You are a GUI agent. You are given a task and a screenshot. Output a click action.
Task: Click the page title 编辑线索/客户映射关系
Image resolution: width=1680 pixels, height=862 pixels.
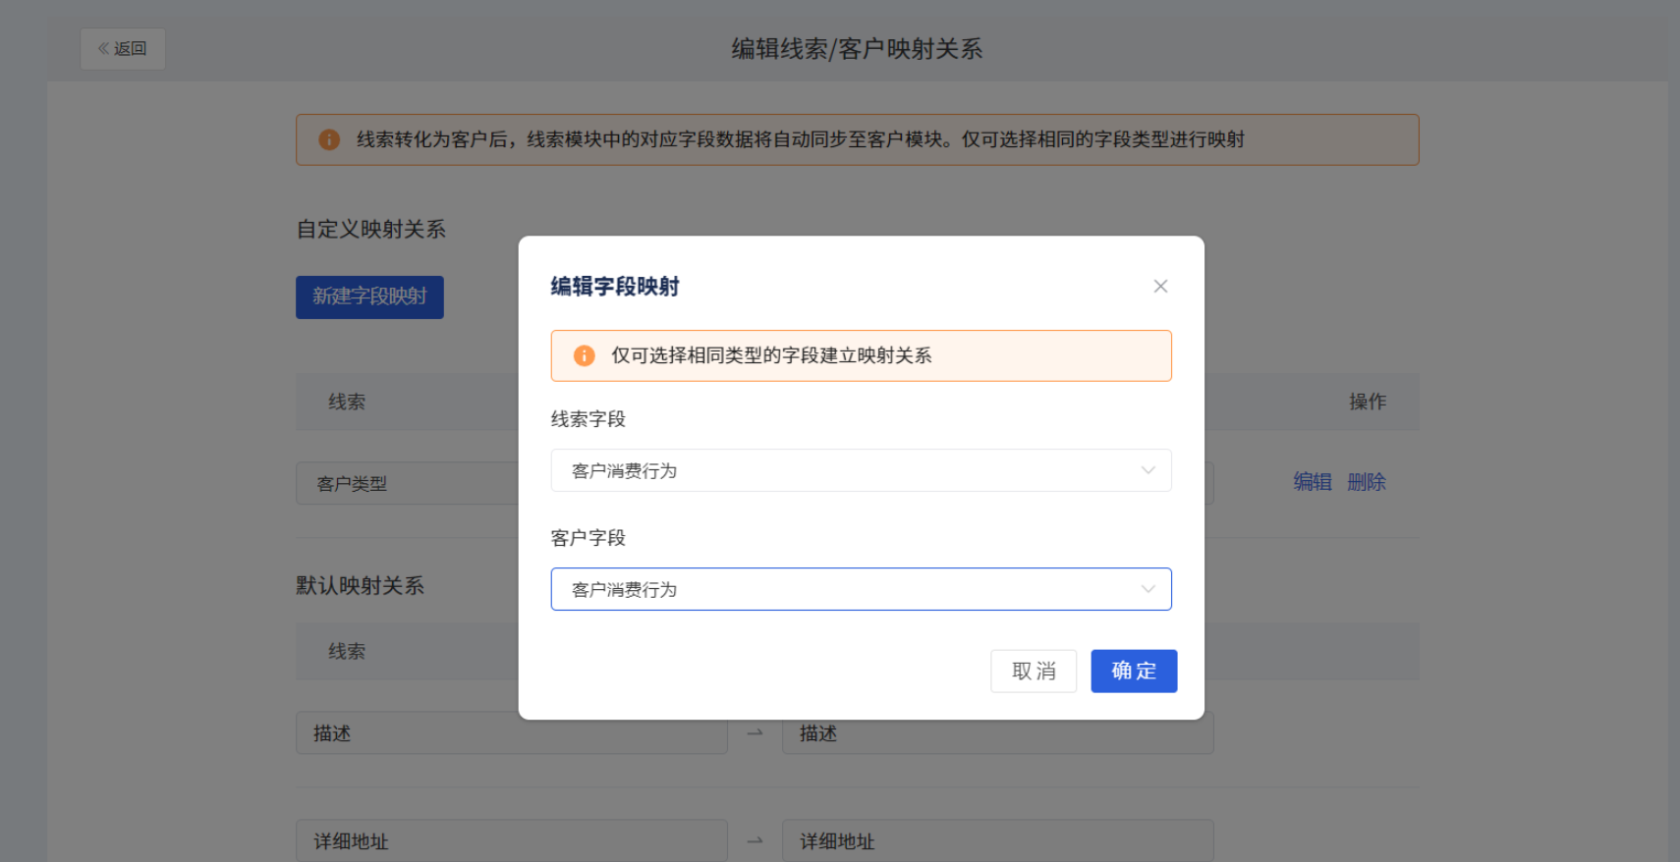point(857,49)
